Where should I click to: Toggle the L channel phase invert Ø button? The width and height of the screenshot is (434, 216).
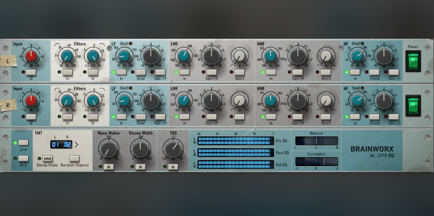pos(31,72)
